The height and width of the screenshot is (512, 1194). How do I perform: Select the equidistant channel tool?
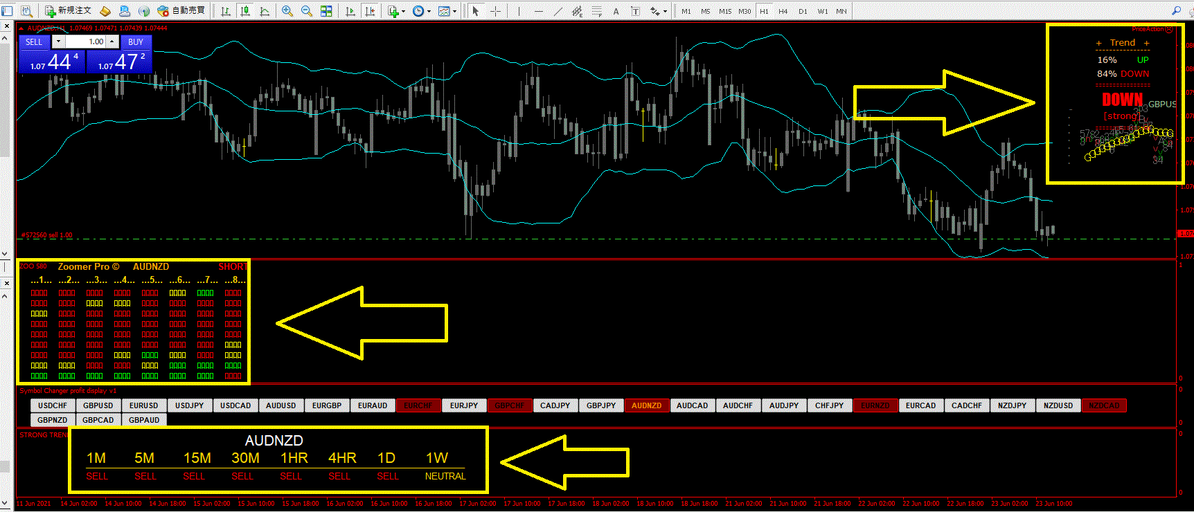(577, 11)
